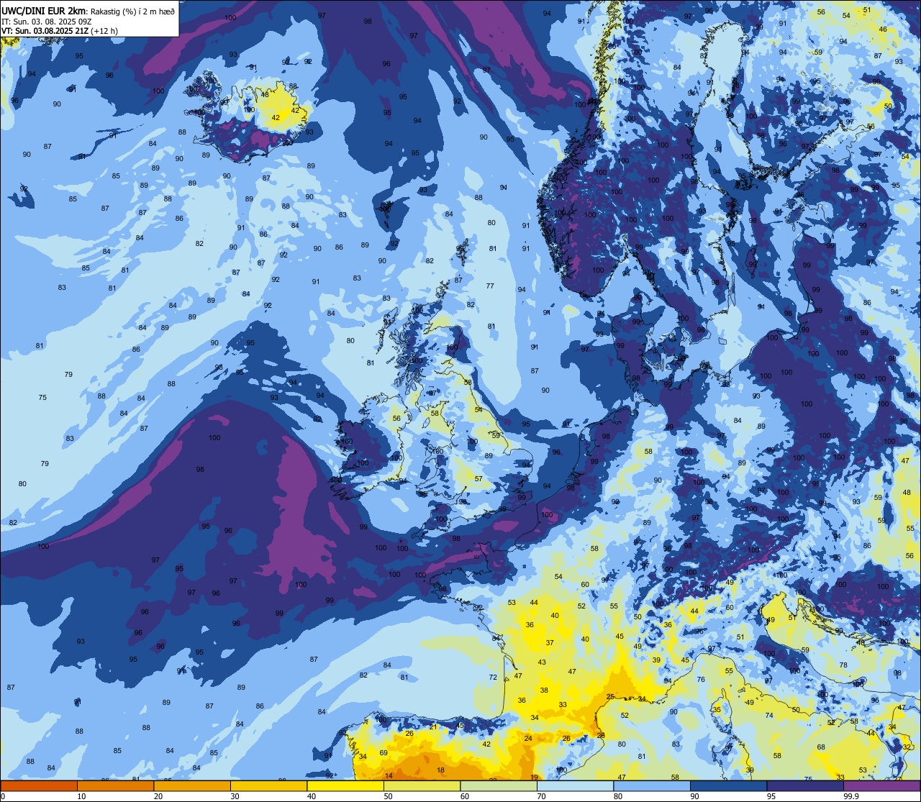Image resolution: width=921 pixels, height=802 pixels.
Task: Click the 95–99.9 dark navy legend swatch
Action: tap(805, 785)
